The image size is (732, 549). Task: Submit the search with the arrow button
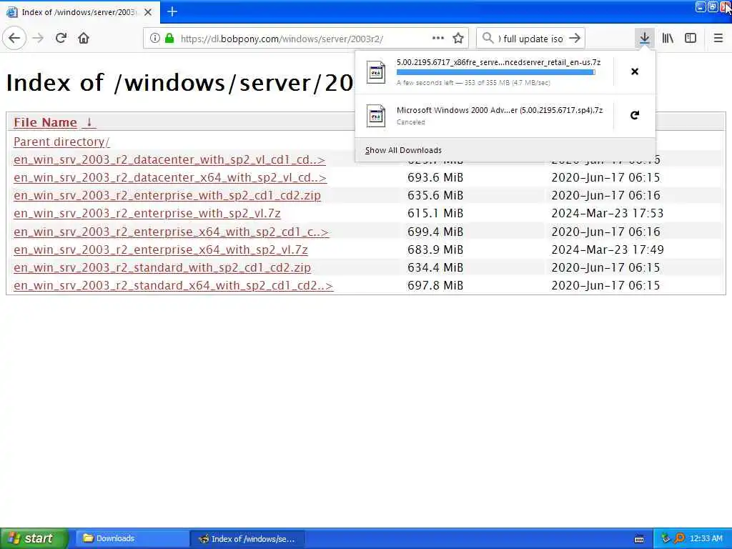click(575, 39)
